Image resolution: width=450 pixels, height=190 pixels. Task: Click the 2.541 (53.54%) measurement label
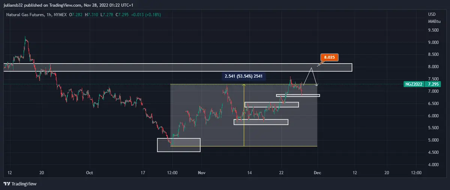[x=243, y=76]
